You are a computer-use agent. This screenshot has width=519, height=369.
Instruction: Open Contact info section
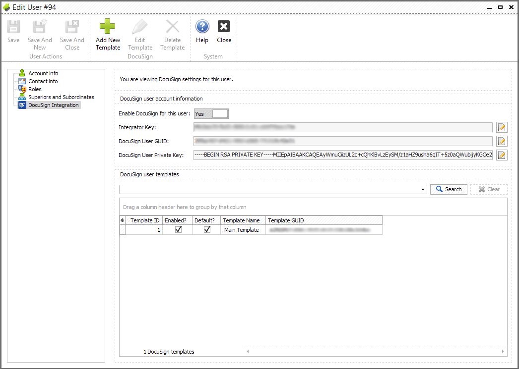click(43, 81)
